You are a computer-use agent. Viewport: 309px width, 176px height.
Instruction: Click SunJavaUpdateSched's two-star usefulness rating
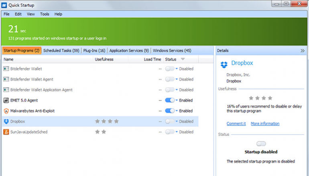[x=100, y=132]
